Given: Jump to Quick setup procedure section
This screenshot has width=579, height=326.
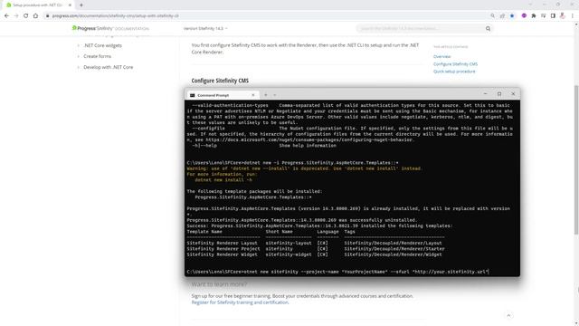Looking at the screenshot, I should click(x=454, y=72).
